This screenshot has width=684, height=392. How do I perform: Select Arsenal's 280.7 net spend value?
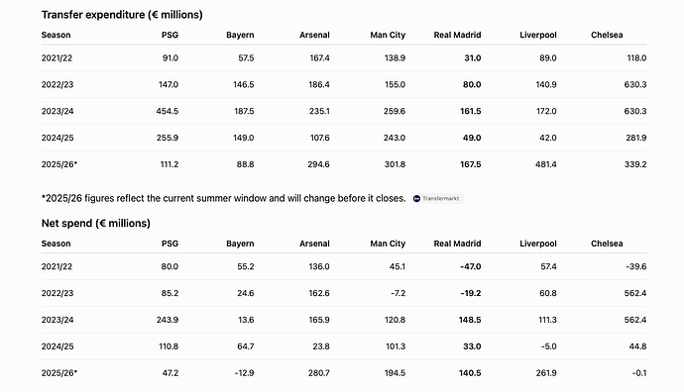[318, 373]
